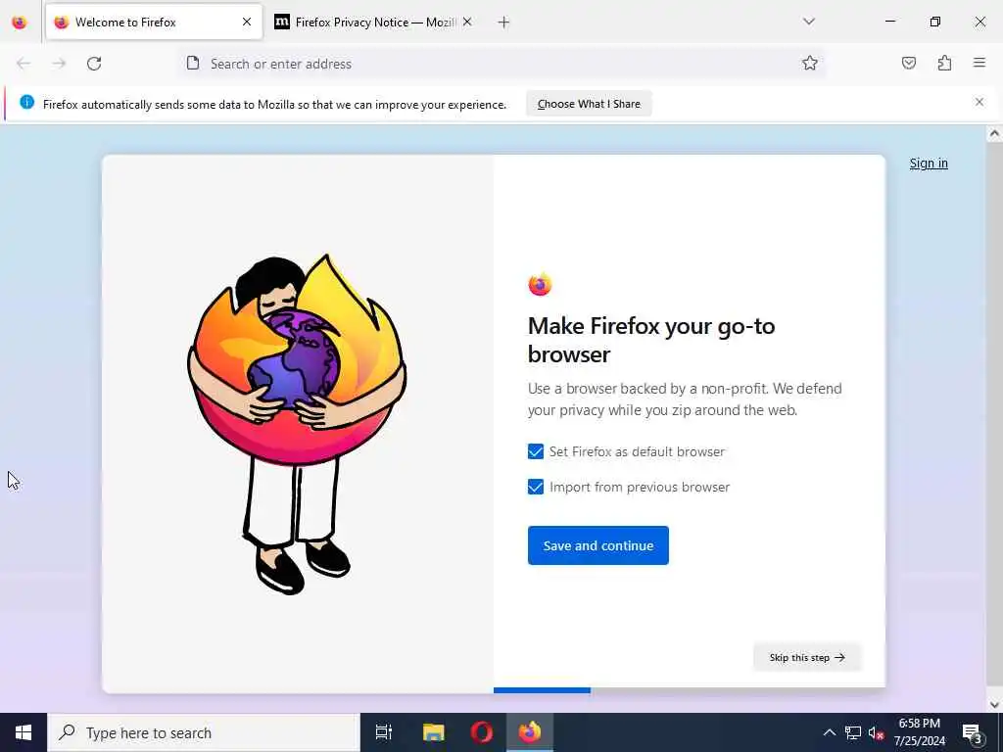Click Choose What I Share button
This screenshot has width=1003, height=752.
[589, 104]
